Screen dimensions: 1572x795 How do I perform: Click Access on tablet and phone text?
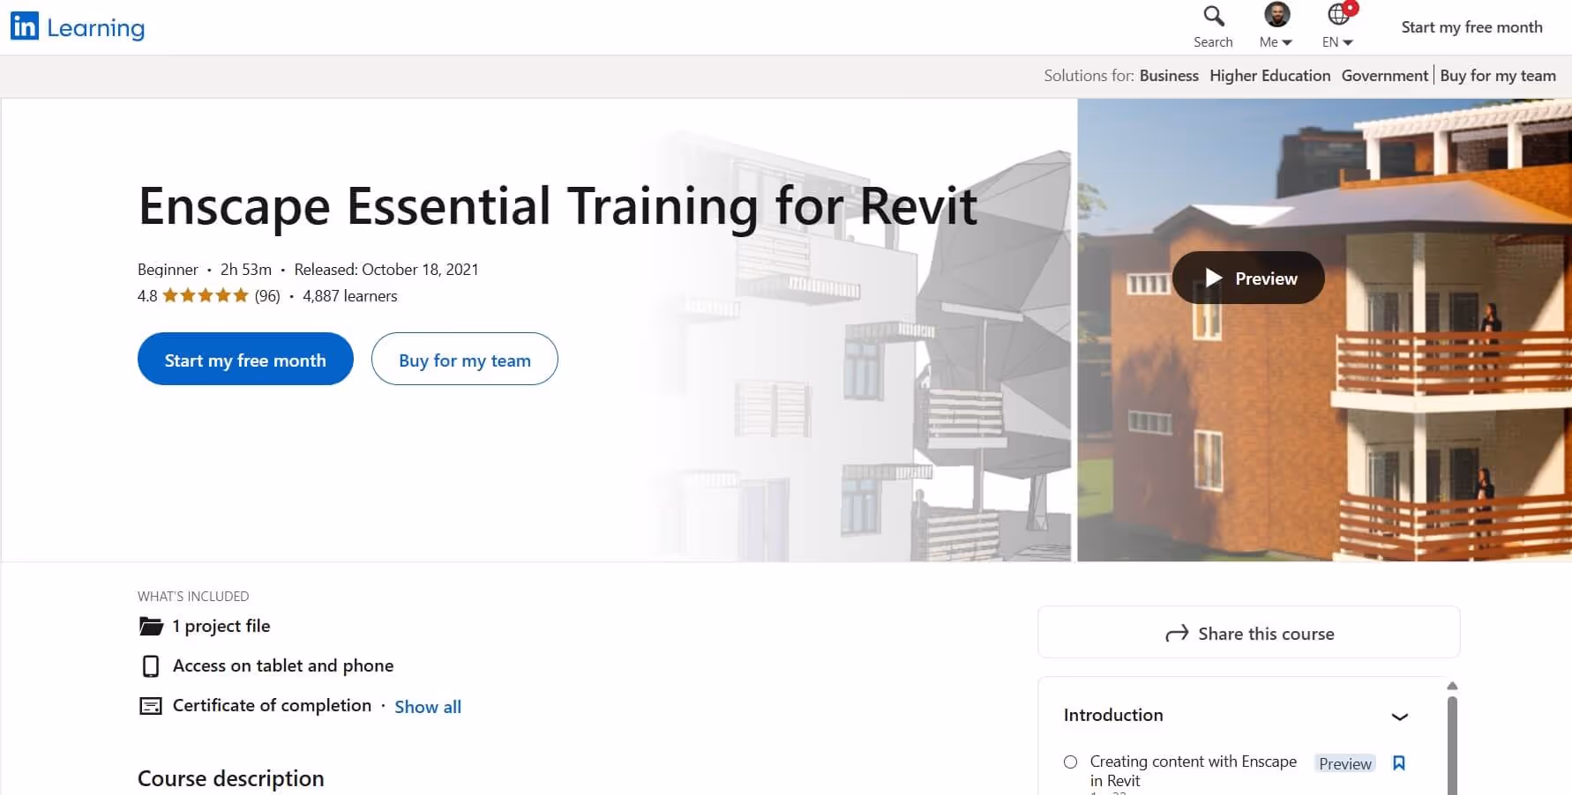[x=283, y=665]
